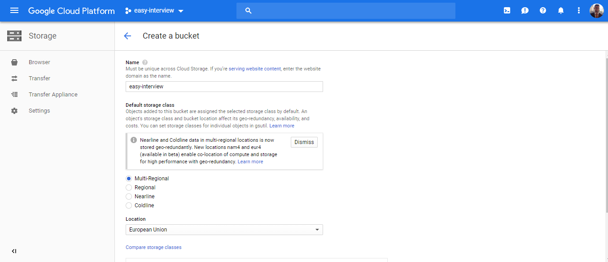608x262 pixels.
Task: Go back using the arrow icon
Action: coord(127,36)
